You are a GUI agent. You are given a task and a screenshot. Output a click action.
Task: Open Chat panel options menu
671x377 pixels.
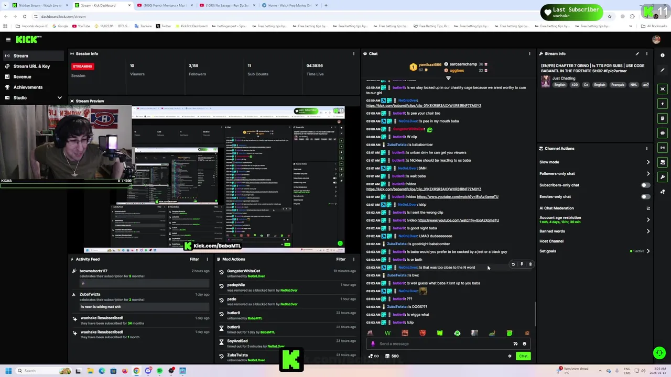point(529,53)
